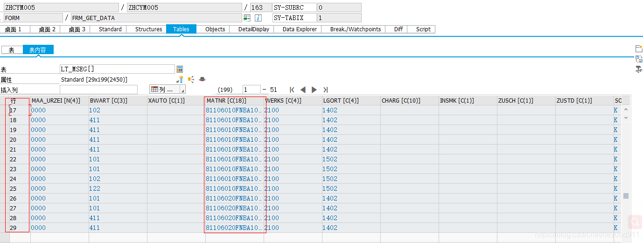This screenshot has width=643, height=243.
Task: Click the start row number field showing 1
Action: pos(252,90)
